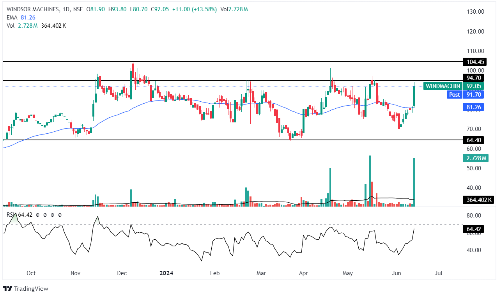Click the 94.70 horizontal line price label
Image resolution: width=501 pixels, height=297 pixels.
tap(473, 78)
